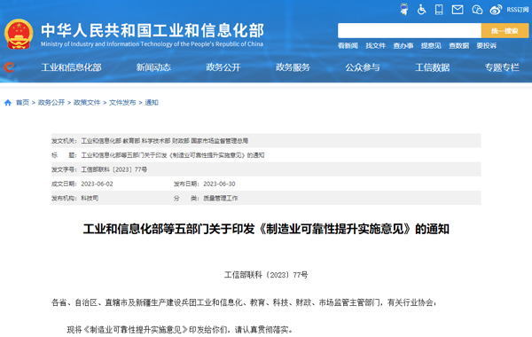Open the Weibo icon
The image size is (532, 337).
point(496,10)
